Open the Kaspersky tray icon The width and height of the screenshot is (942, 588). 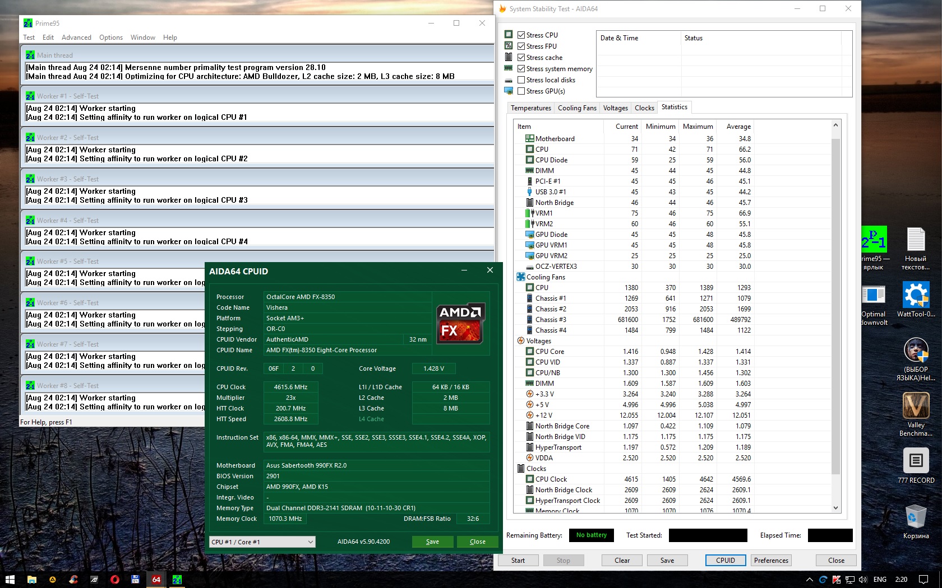tap(837, 580)
